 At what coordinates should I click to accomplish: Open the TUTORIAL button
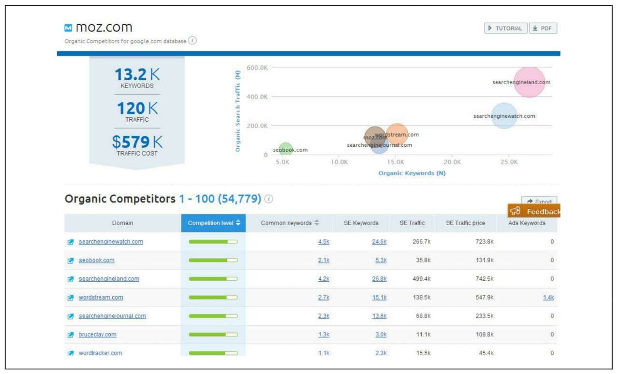505,29
